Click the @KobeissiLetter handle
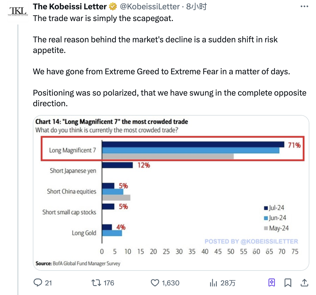The image size is (316, 295). (150, 7)
